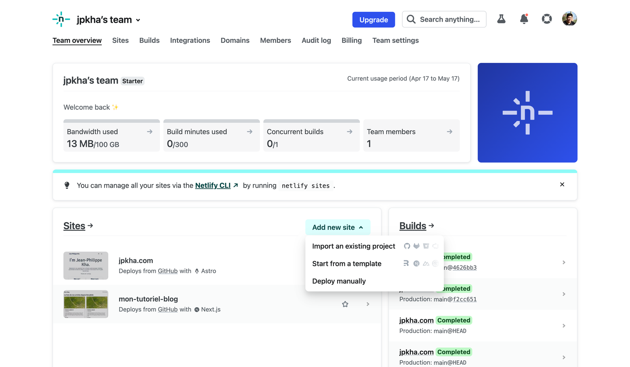Viewport: 630px width, 367px height.
Task: Click the Upgrade button
Action: (373, 20)
